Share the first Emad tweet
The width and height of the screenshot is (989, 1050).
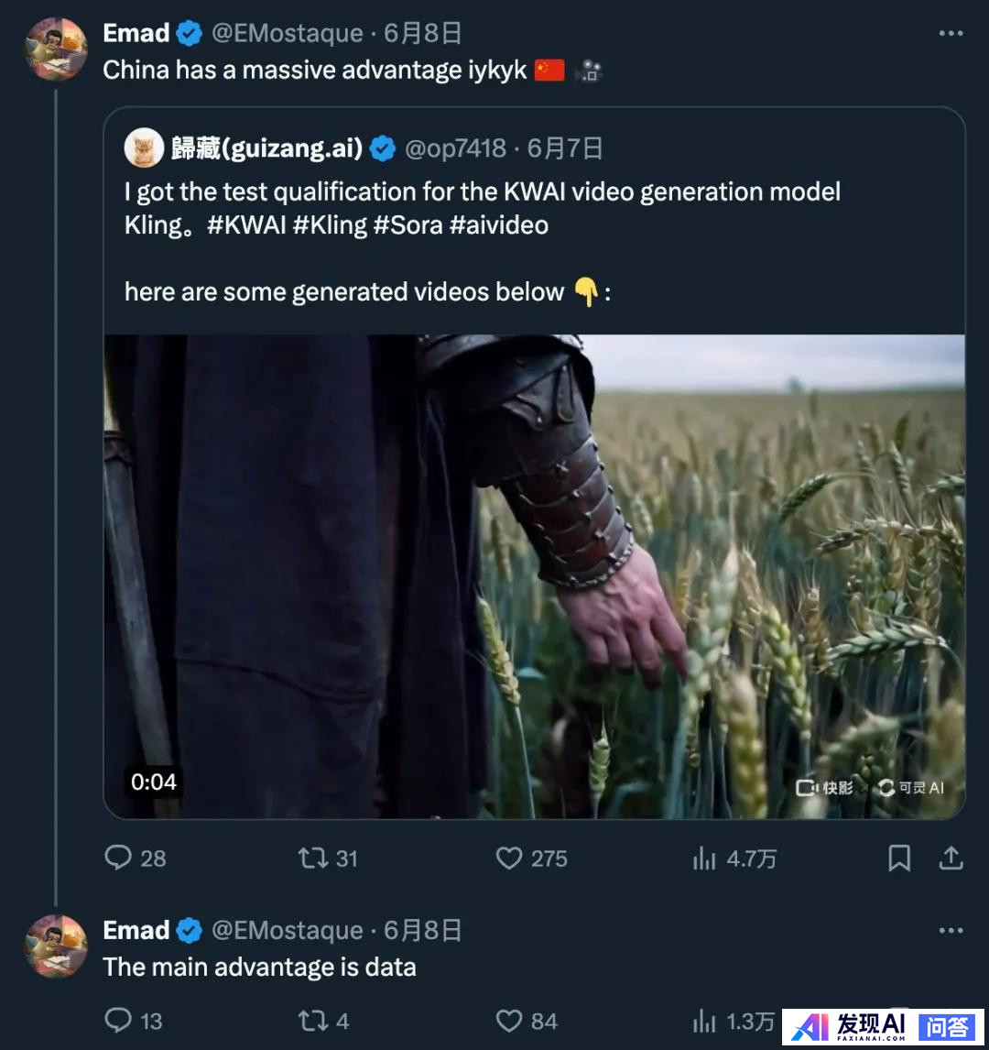951,858
